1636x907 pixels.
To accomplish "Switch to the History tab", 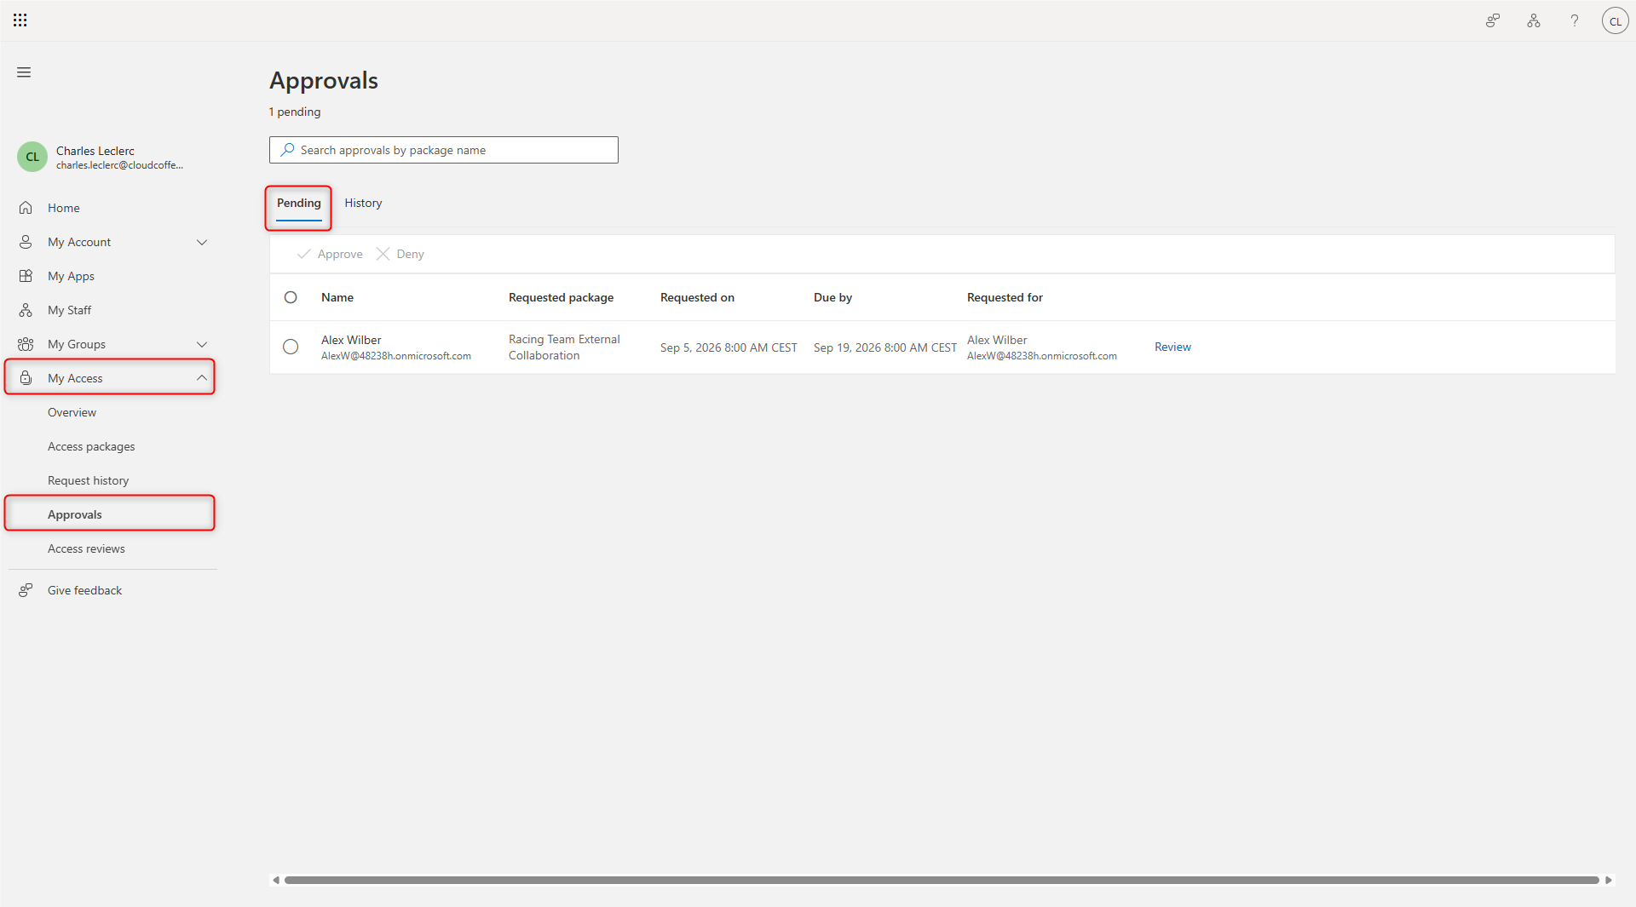I will (x=363, y=203).
